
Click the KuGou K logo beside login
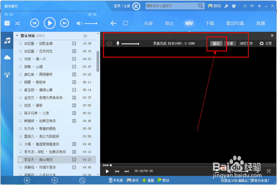[136, 6]
